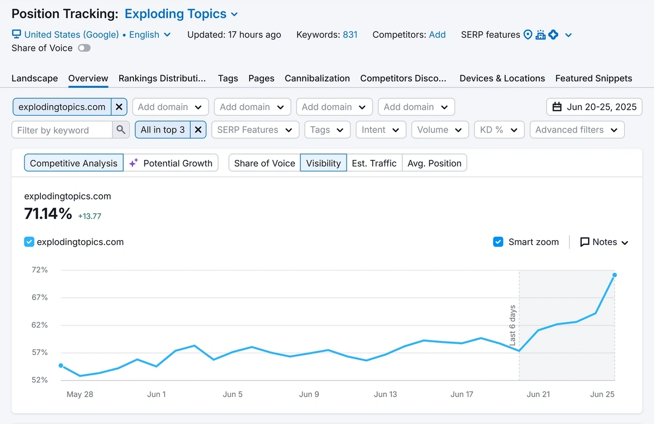The width and height of the screenshot is (654, 424).
Task: Click the sparkle icon on Potential Growth
Action: point(134,163)
